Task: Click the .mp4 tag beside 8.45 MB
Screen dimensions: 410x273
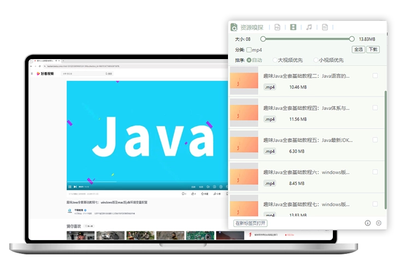Action: click(x=270, y=183)
